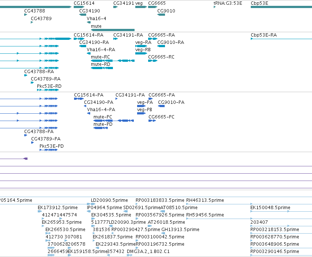Click the RP003218153.5prime EST label

(x=275, y=230)
